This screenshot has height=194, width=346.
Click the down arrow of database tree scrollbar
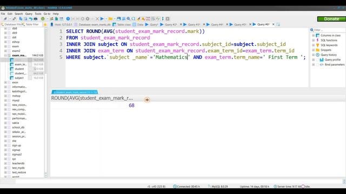[x=46, y=176]
